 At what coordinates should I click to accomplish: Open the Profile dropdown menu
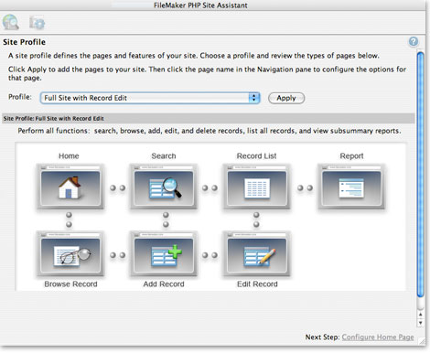[150, 98]
